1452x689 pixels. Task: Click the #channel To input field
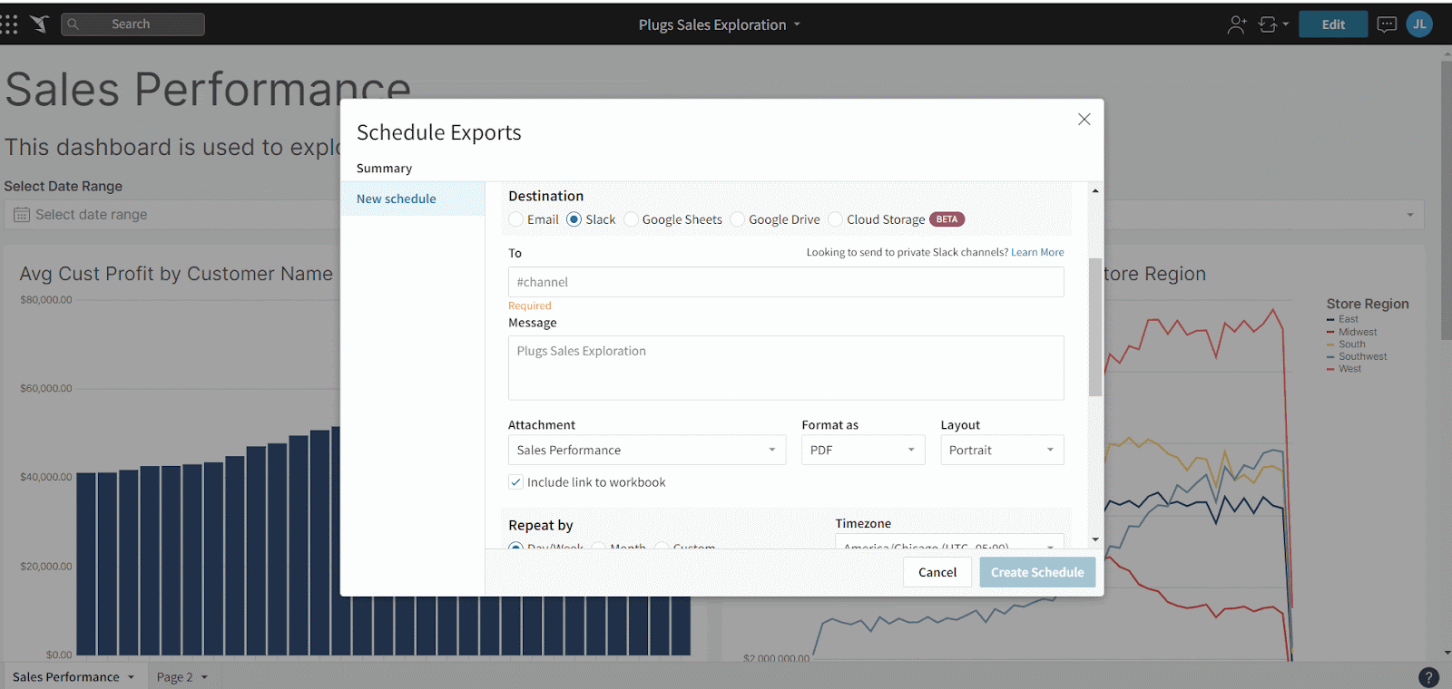coord(786,282)
